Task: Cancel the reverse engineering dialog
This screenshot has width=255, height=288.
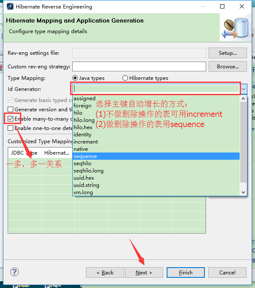Action: coord(227,273)
